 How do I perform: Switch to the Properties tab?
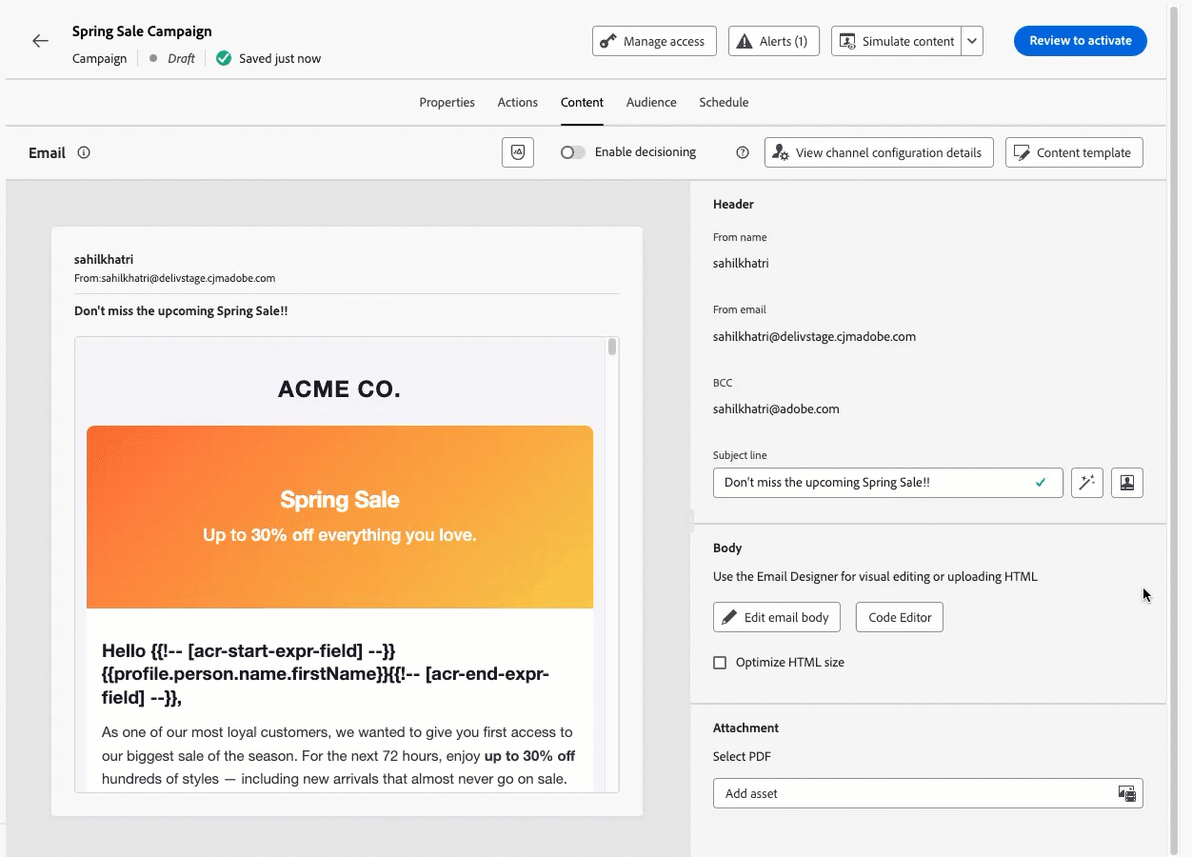447,102
